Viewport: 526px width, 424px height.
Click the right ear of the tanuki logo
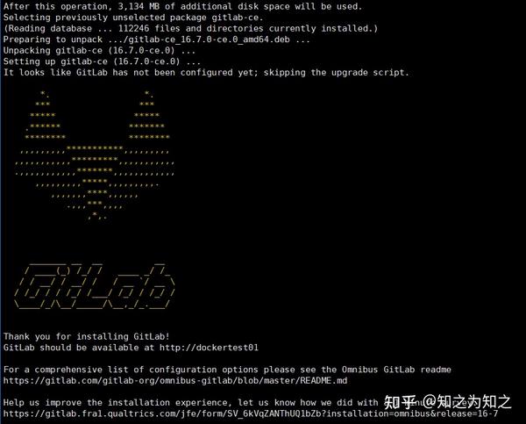pos(149,115)
